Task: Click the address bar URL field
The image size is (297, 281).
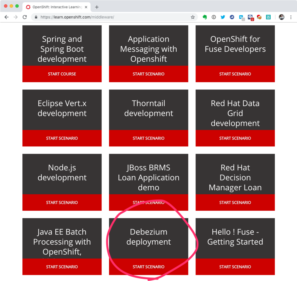Action: coord(114,17)
